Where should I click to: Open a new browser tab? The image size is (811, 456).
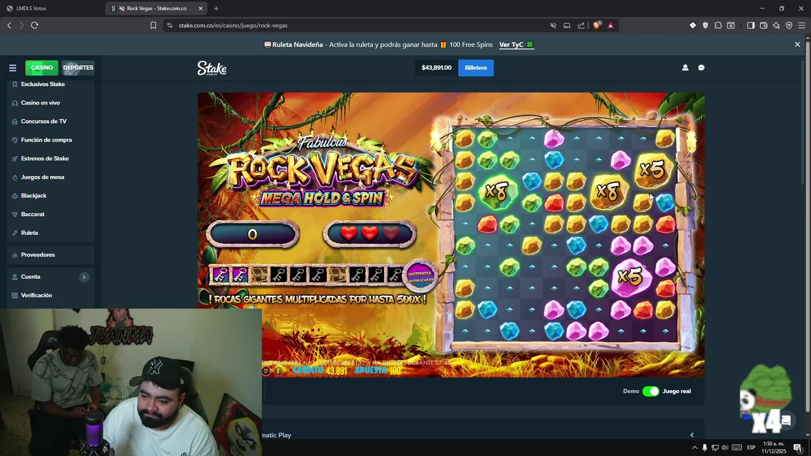[x=216, y=8]
